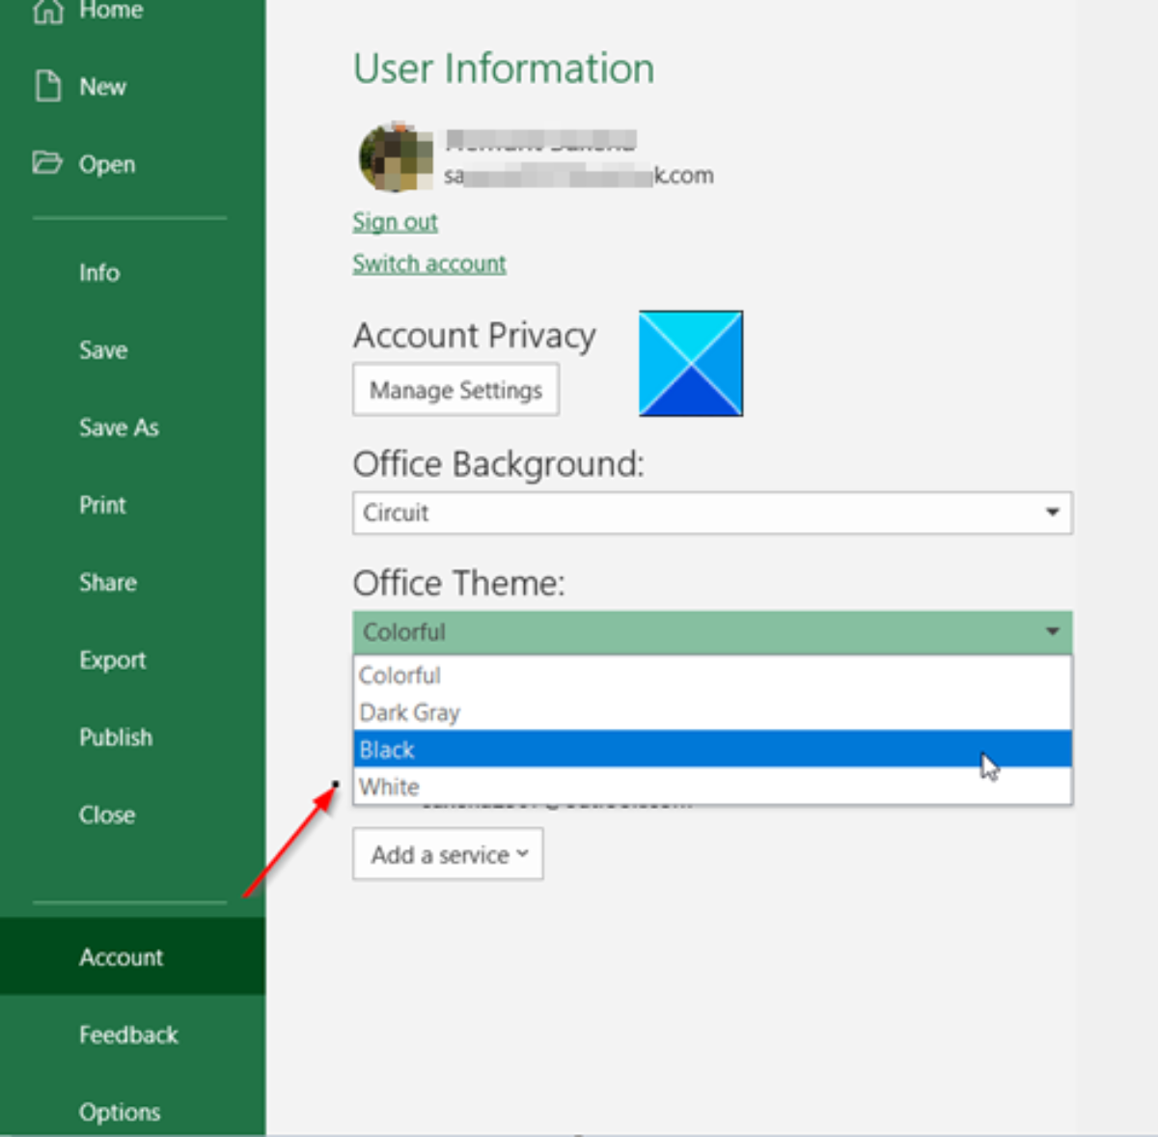Go to Save As in sidebar
1158x1137 pixels.
coord(119,428)
